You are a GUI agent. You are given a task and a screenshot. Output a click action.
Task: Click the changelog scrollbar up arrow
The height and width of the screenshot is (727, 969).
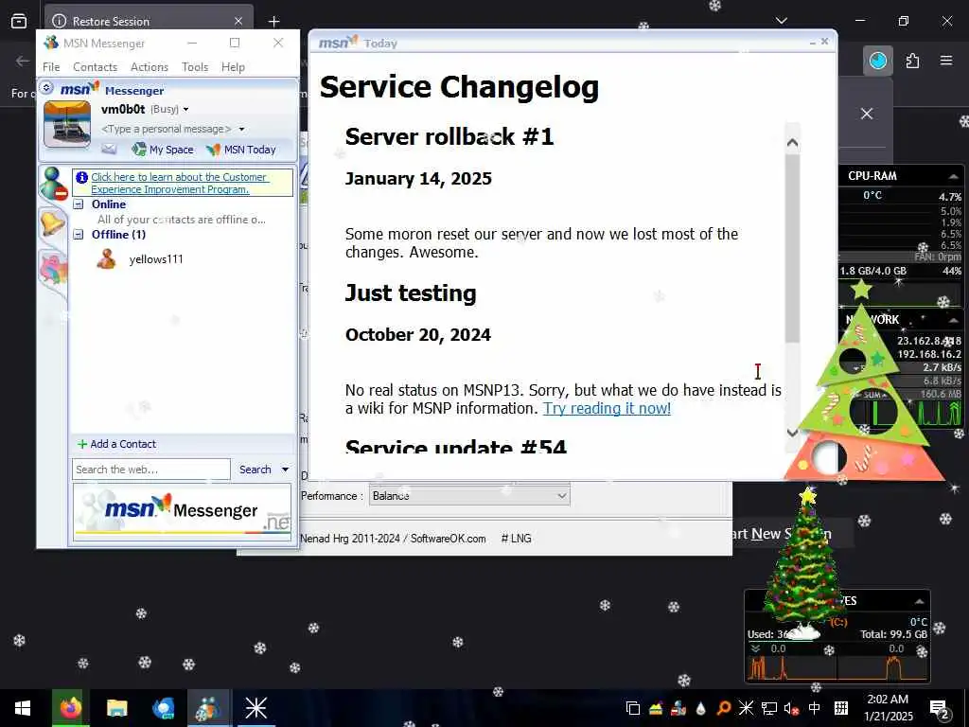[x=793, y=143]
